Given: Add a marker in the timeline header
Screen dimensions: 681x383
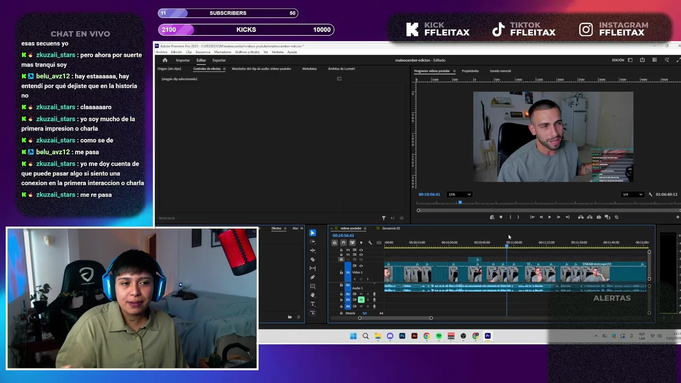Looking at the screenshot, I should tap(361, 243).
